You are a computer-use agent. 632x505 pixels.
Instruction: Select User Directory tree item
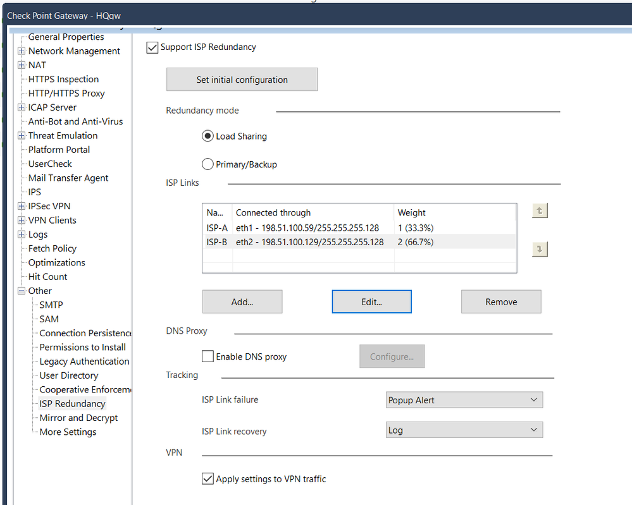pos(69,375)
